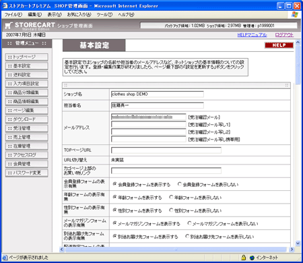
Task: Open the お気に入り(A) menu
Action: pyautogui.click(x=79, y=15)
